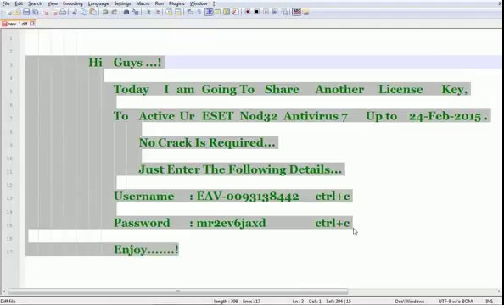
Task: Click the Document Map toolbar icon
Action: click(x=227, y=12)
